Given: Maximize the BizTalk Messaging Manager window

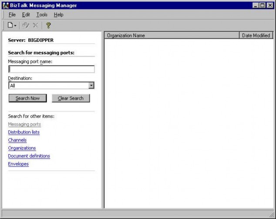Looking at the screenshot, I should (x=262, y=6).
